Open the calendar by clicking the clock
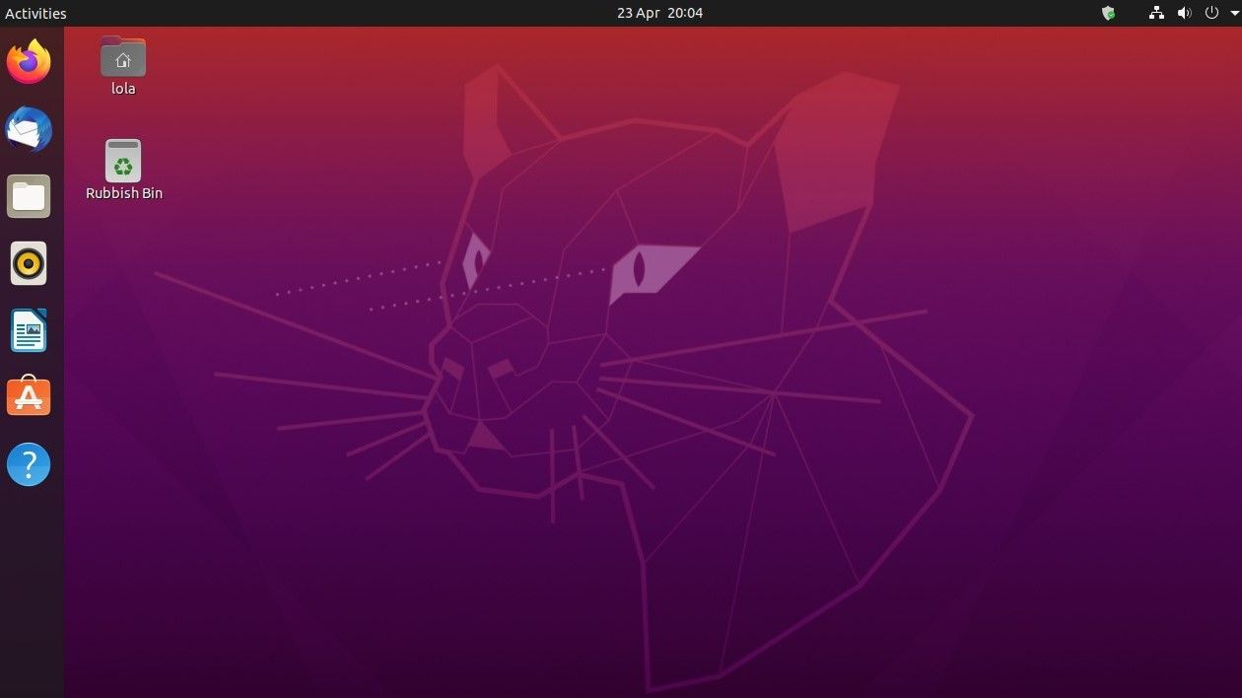This screenshot has width=1242, height=698. click(658, 13)
